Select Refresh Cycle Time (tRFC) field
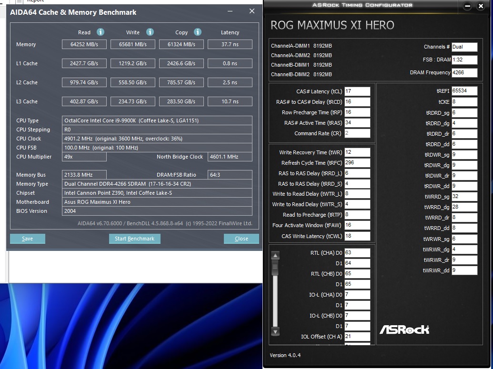The image size is (493, 369). 357,163
